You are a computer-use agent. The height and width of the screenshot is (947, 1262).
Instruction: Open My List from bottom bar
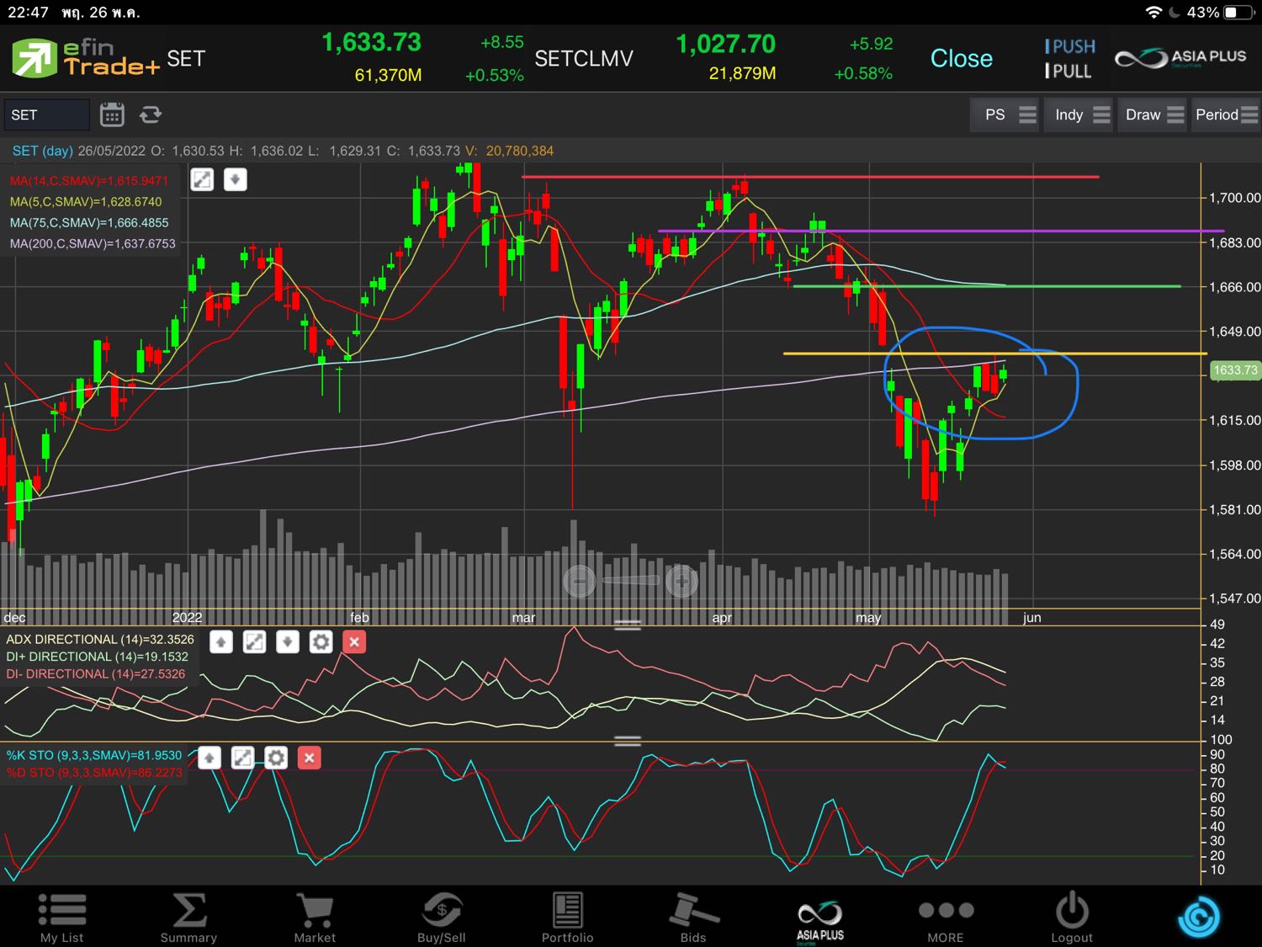click(x=62, y=917)
